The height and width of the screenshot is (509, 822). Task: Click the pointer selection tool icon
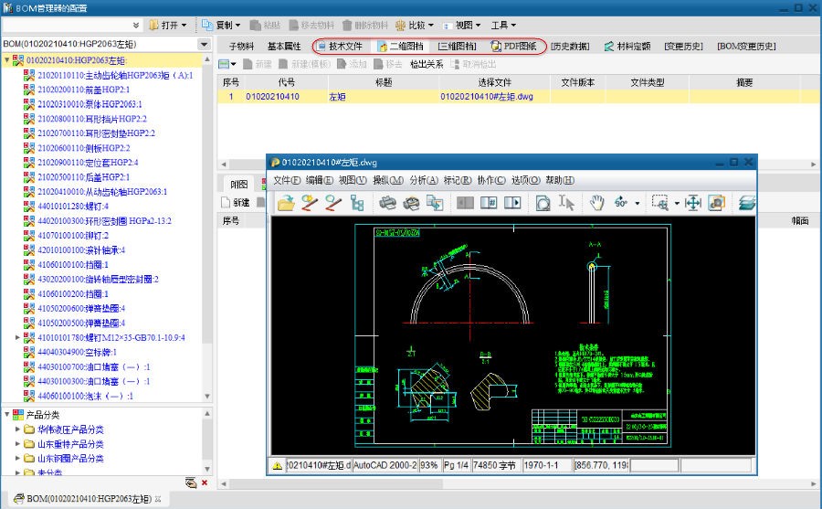566,204
